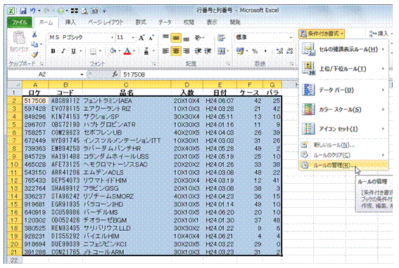Open the fill color dropdown arrow
This screenshot has width=399, height=268.
[x=119, y=51]
